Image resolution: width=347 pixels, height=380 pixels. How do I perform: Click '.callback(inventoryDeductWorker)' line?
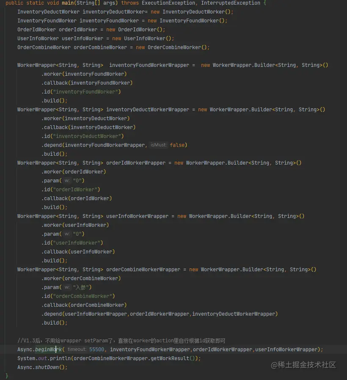click(88, 127)
